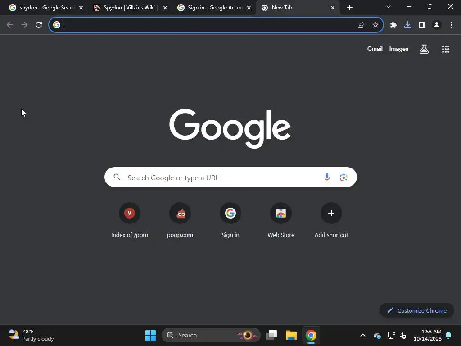The width and height of the screenshot is (461, 346).
Task: Open the Sign in shortcut tile
Action: click(x=230, y=220)
